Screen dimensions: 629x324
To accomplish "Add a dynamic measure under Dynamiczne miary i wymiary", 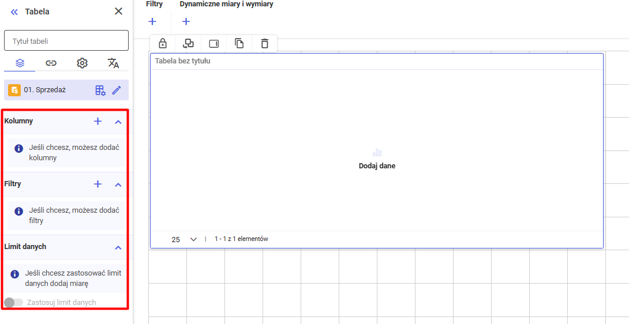I will 186,22.
